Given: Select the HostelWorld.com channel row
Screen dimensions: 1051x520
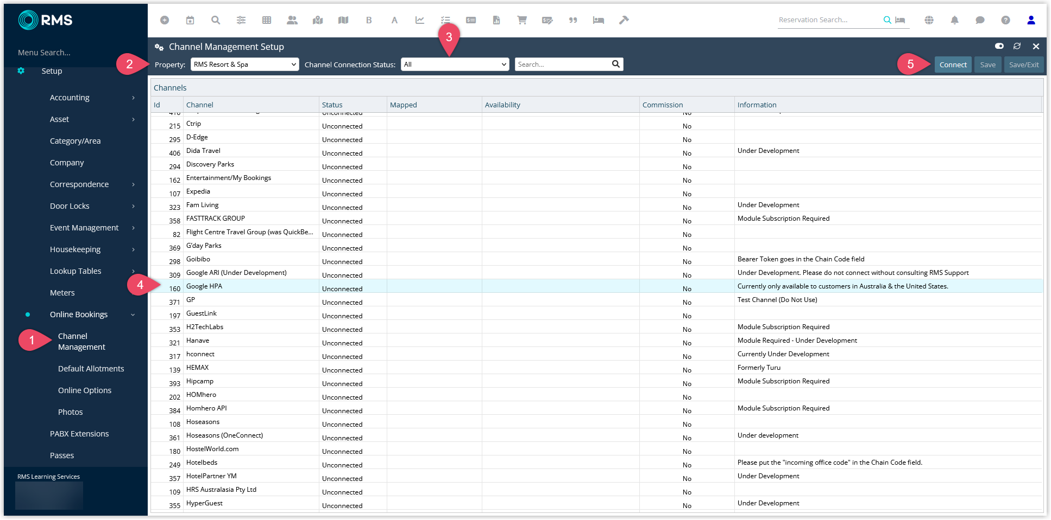Looking at the screenshot, I should (x=596, y=449).
